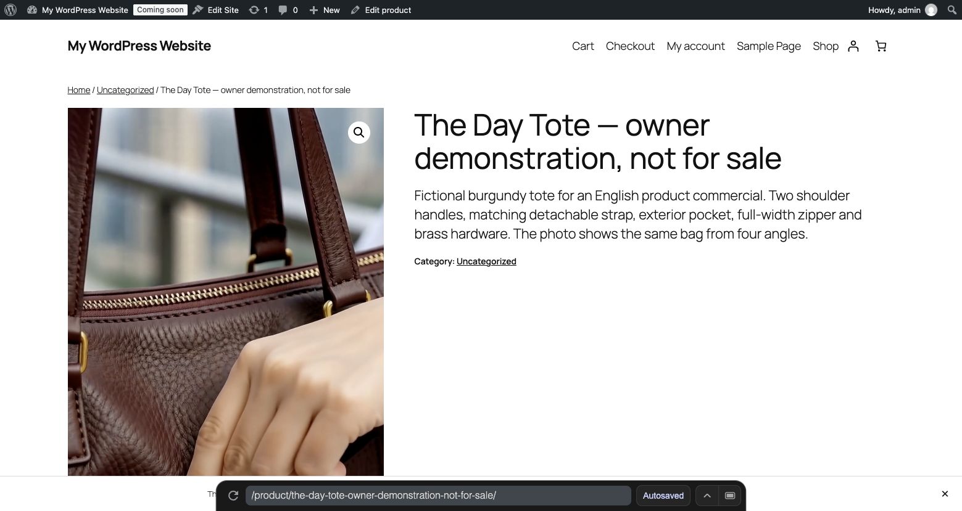Click Edit product in admin bar
This screenshot has height=511, width=962.
[381, 10]
